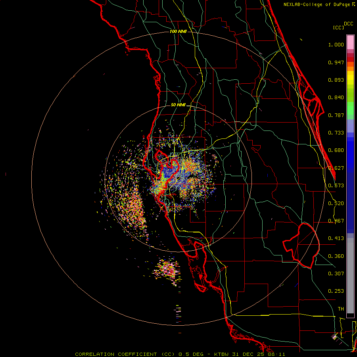
Task: Click the 100 NMI range ring label
Action: point(178,31)
